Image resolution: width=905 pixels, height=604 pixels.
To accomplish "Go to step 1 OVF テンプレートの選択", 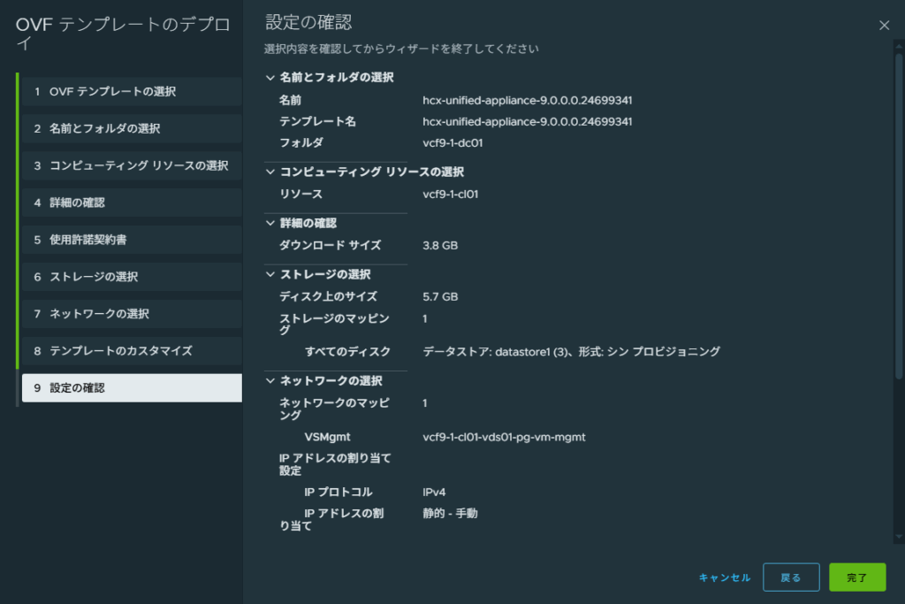I will click(x=130, y=92).
